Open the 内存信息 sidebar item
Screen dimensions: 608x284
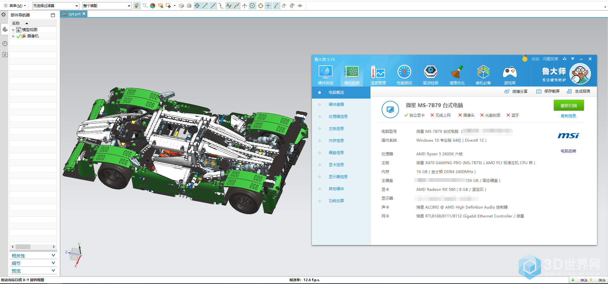click(x=341, y=141)
